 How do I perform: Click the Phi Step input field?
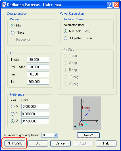(x=38, y=67)
